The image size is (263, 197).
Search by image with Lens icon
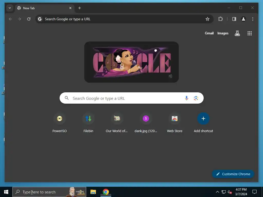(196, 98)
